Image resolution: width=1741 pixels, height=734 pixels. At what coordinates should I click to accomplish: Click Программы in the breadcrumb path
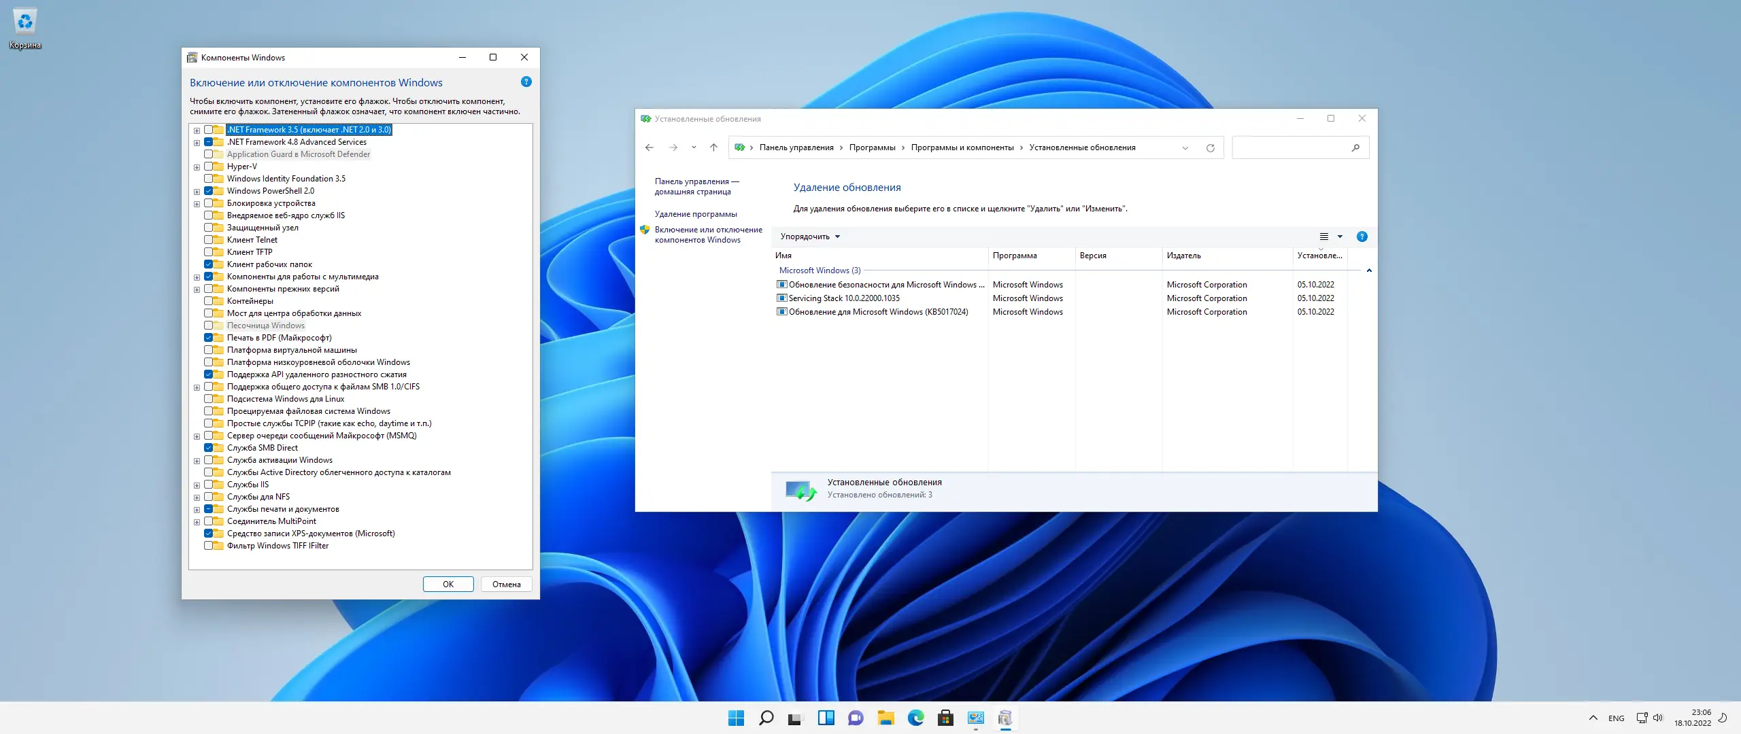point(872,147)
